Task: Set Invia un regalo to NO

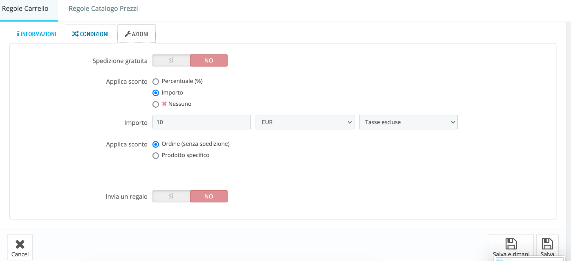Action: coord(208,196)
